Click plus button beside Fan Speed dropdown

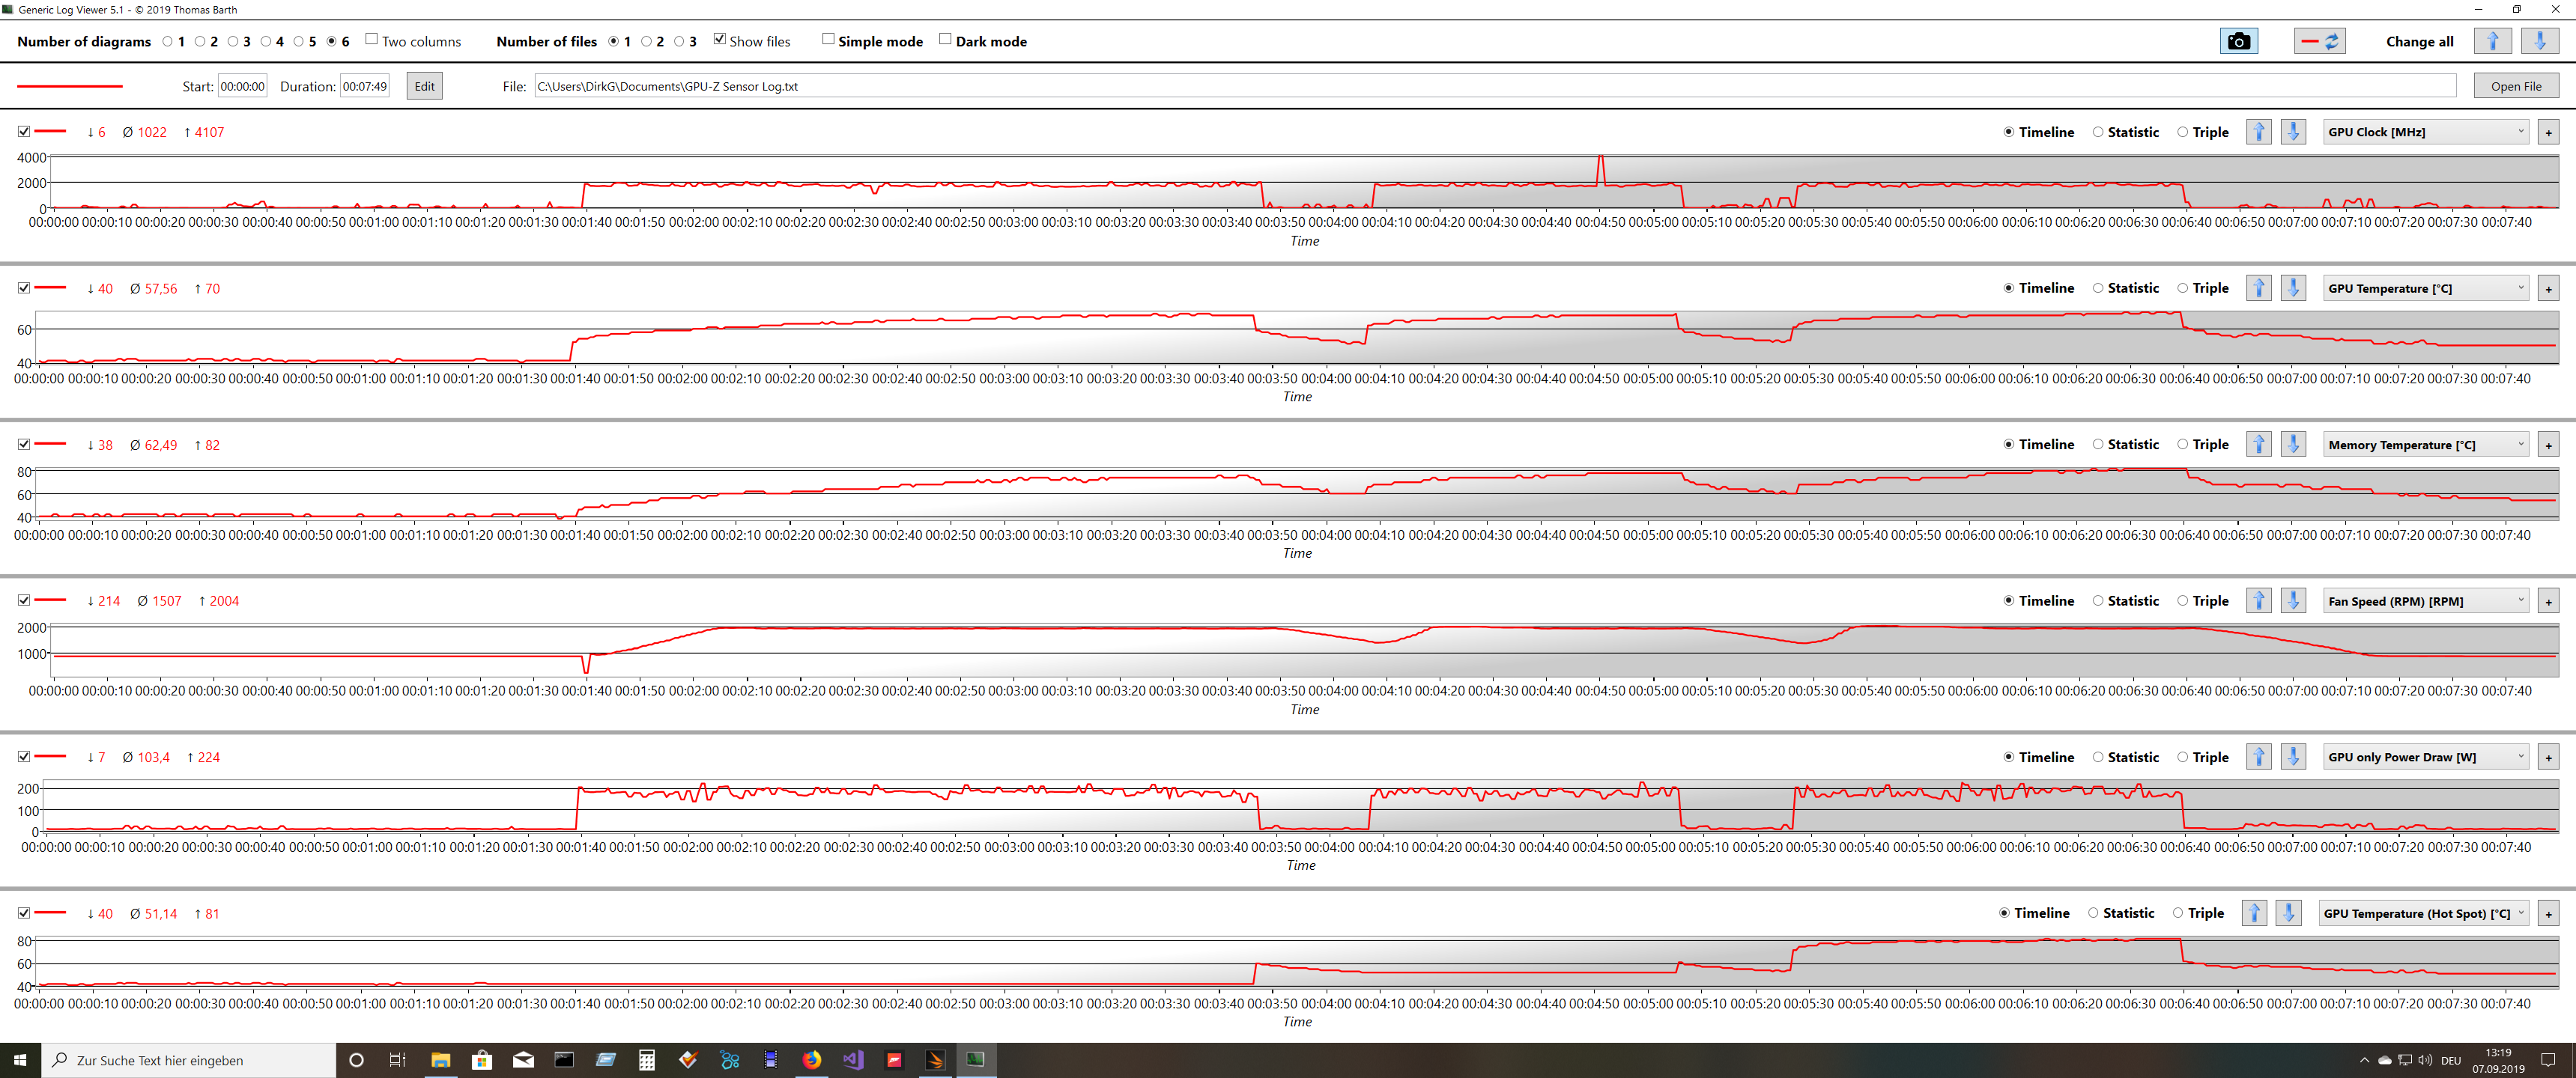point(2548,601)
